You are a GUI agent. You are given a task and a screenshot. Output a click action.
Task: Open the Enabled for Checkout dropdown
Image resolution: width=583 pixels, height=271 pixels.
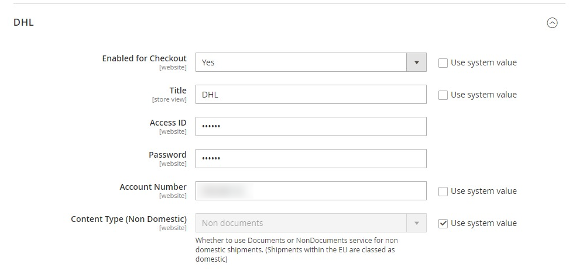[311, 62]
